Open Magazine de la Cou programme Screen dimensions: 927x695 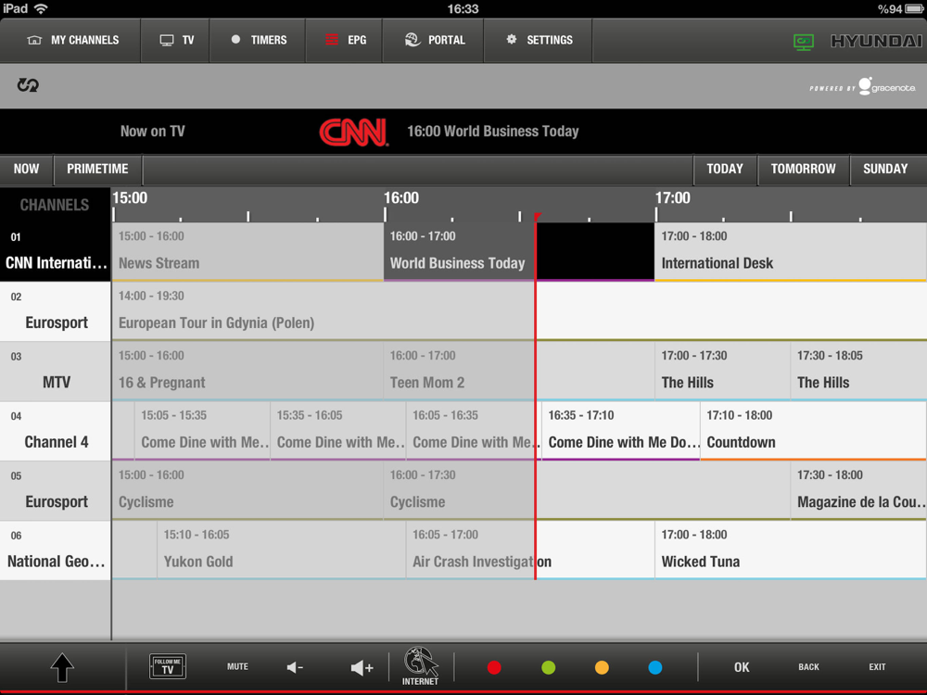(x=859, y=490)
